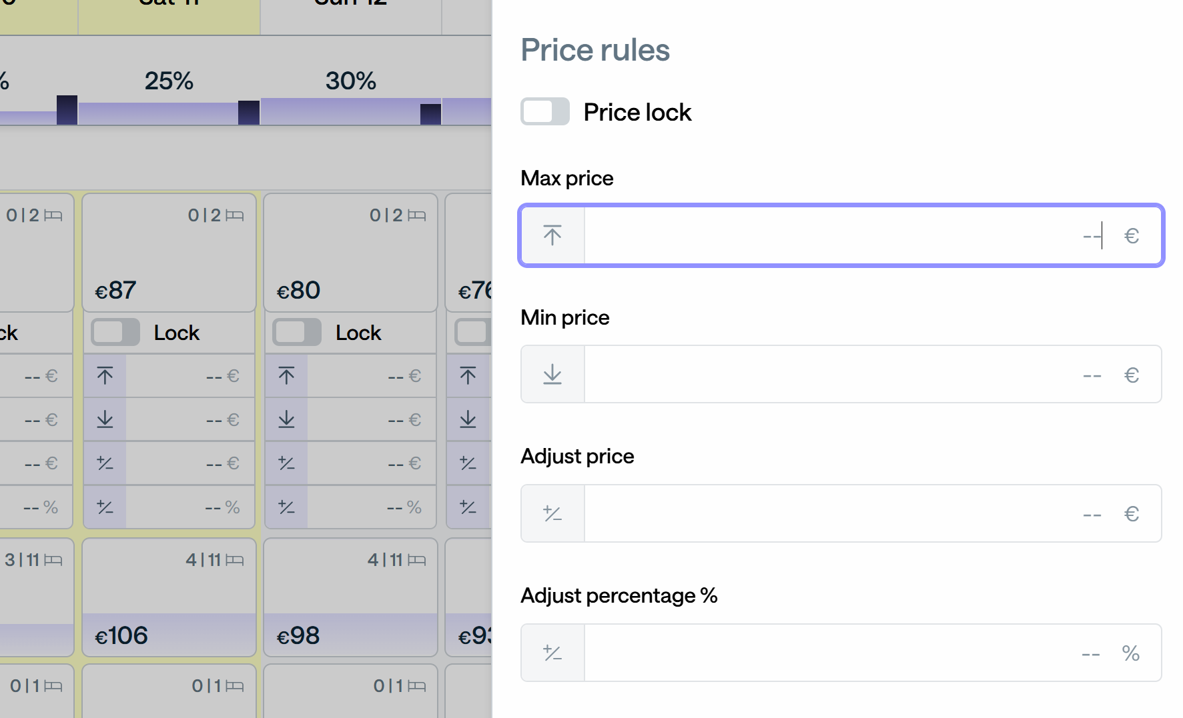Focus the Adjust percentage % input field
The width and height of the screenshot is (1183, 718).
point(841,653)
